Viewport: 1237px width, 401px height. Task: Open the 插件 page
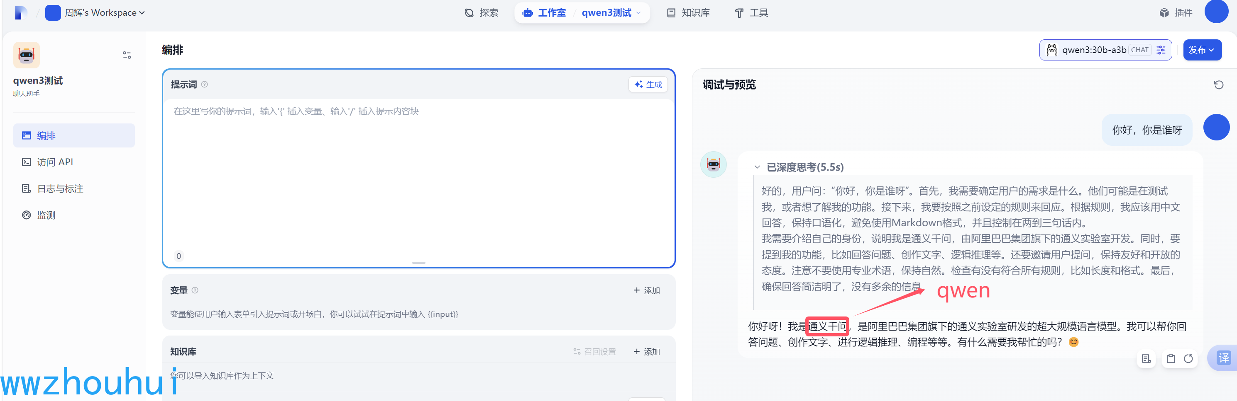[x=1175, y=12]
